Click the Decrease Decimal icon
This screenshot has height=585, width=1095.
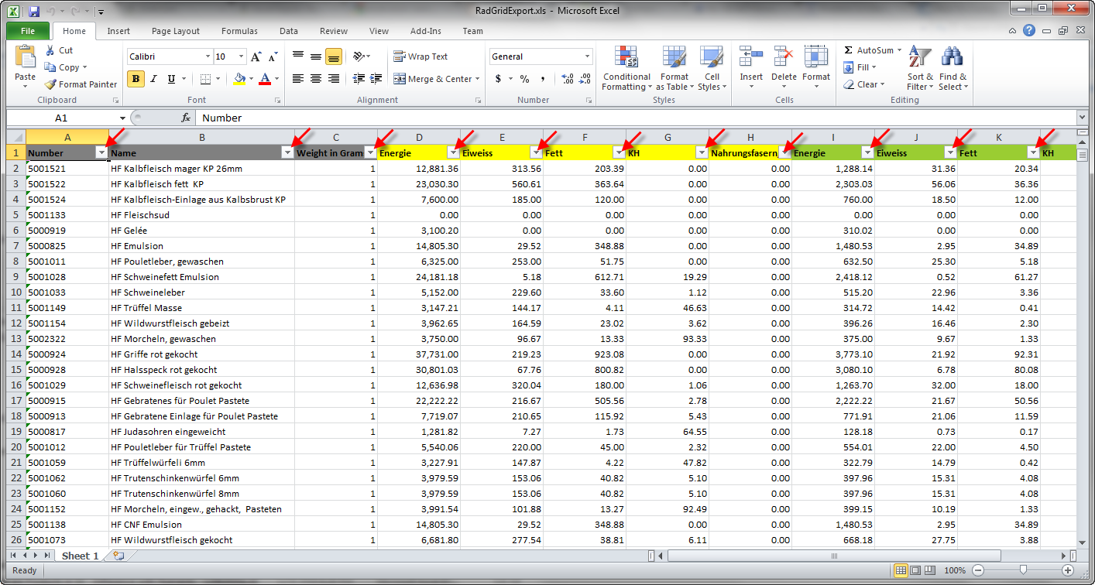tap(586, 79)
